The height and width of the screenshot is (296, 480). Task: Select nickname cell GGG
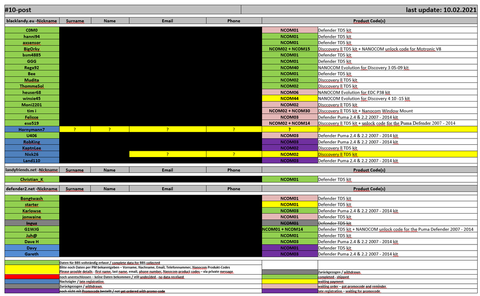(32, 61)
